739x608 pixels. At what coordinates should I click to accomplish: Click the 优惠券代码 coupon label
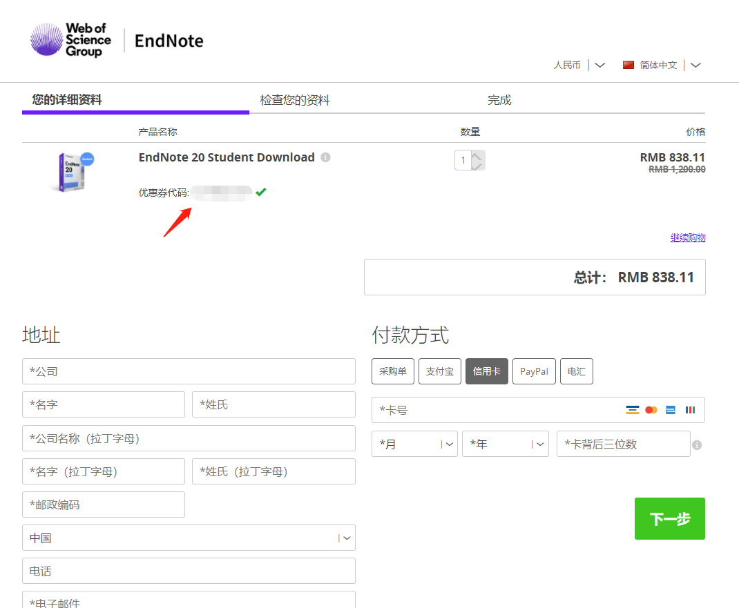[164, 193]
